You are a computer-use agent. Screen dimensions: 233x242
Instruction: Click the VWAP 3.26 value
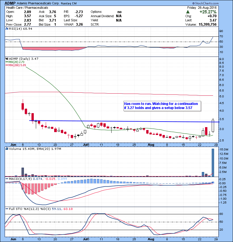click(x=79, y=24)
